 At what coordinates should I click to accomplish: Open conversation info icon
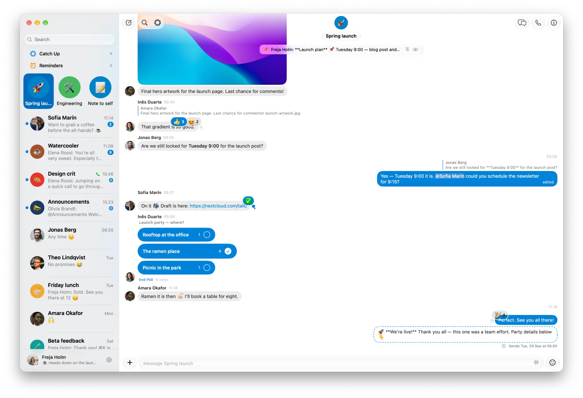(554, 23)
